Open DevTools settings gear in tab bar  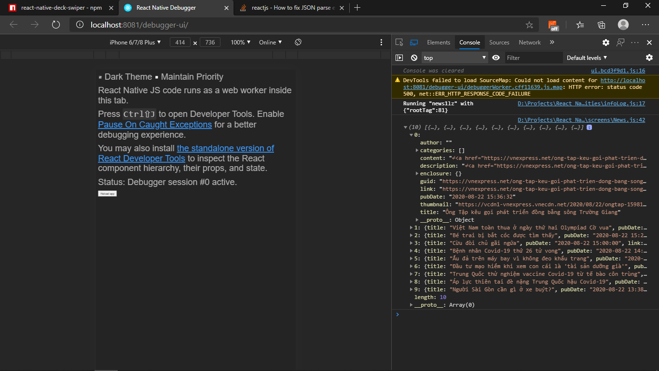(606, 43)
